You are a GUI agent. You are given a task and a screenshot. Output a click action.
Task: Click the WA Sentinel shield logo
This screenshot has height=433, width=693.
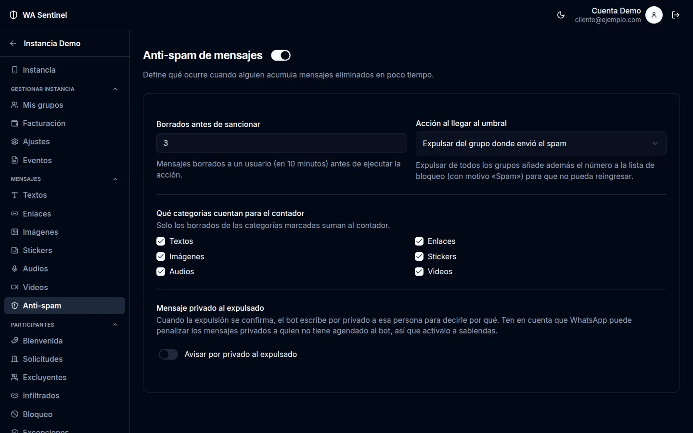point(13,15)
